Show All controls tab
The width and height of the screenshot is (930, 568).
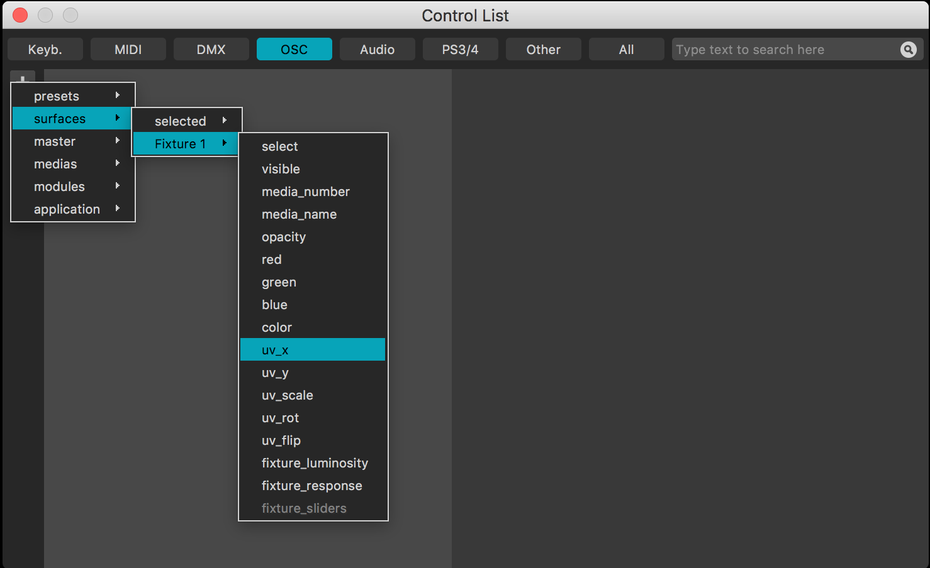click(626, 50)
